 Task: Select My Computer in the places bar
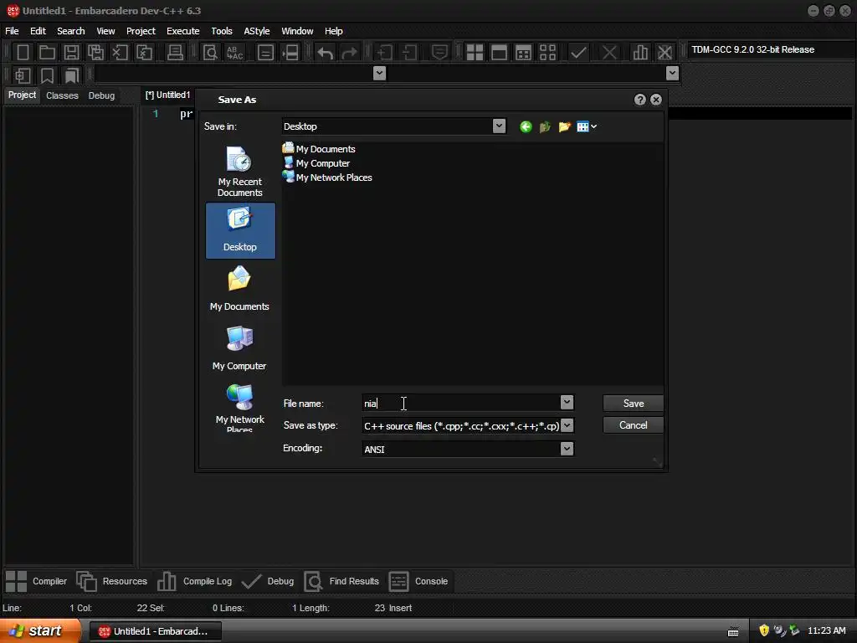[240, 348]
